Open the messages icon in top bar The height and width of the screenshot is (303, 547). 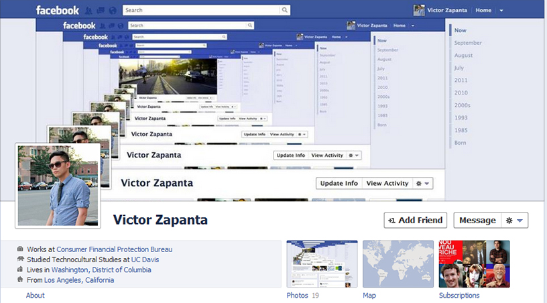click(101, 11)
